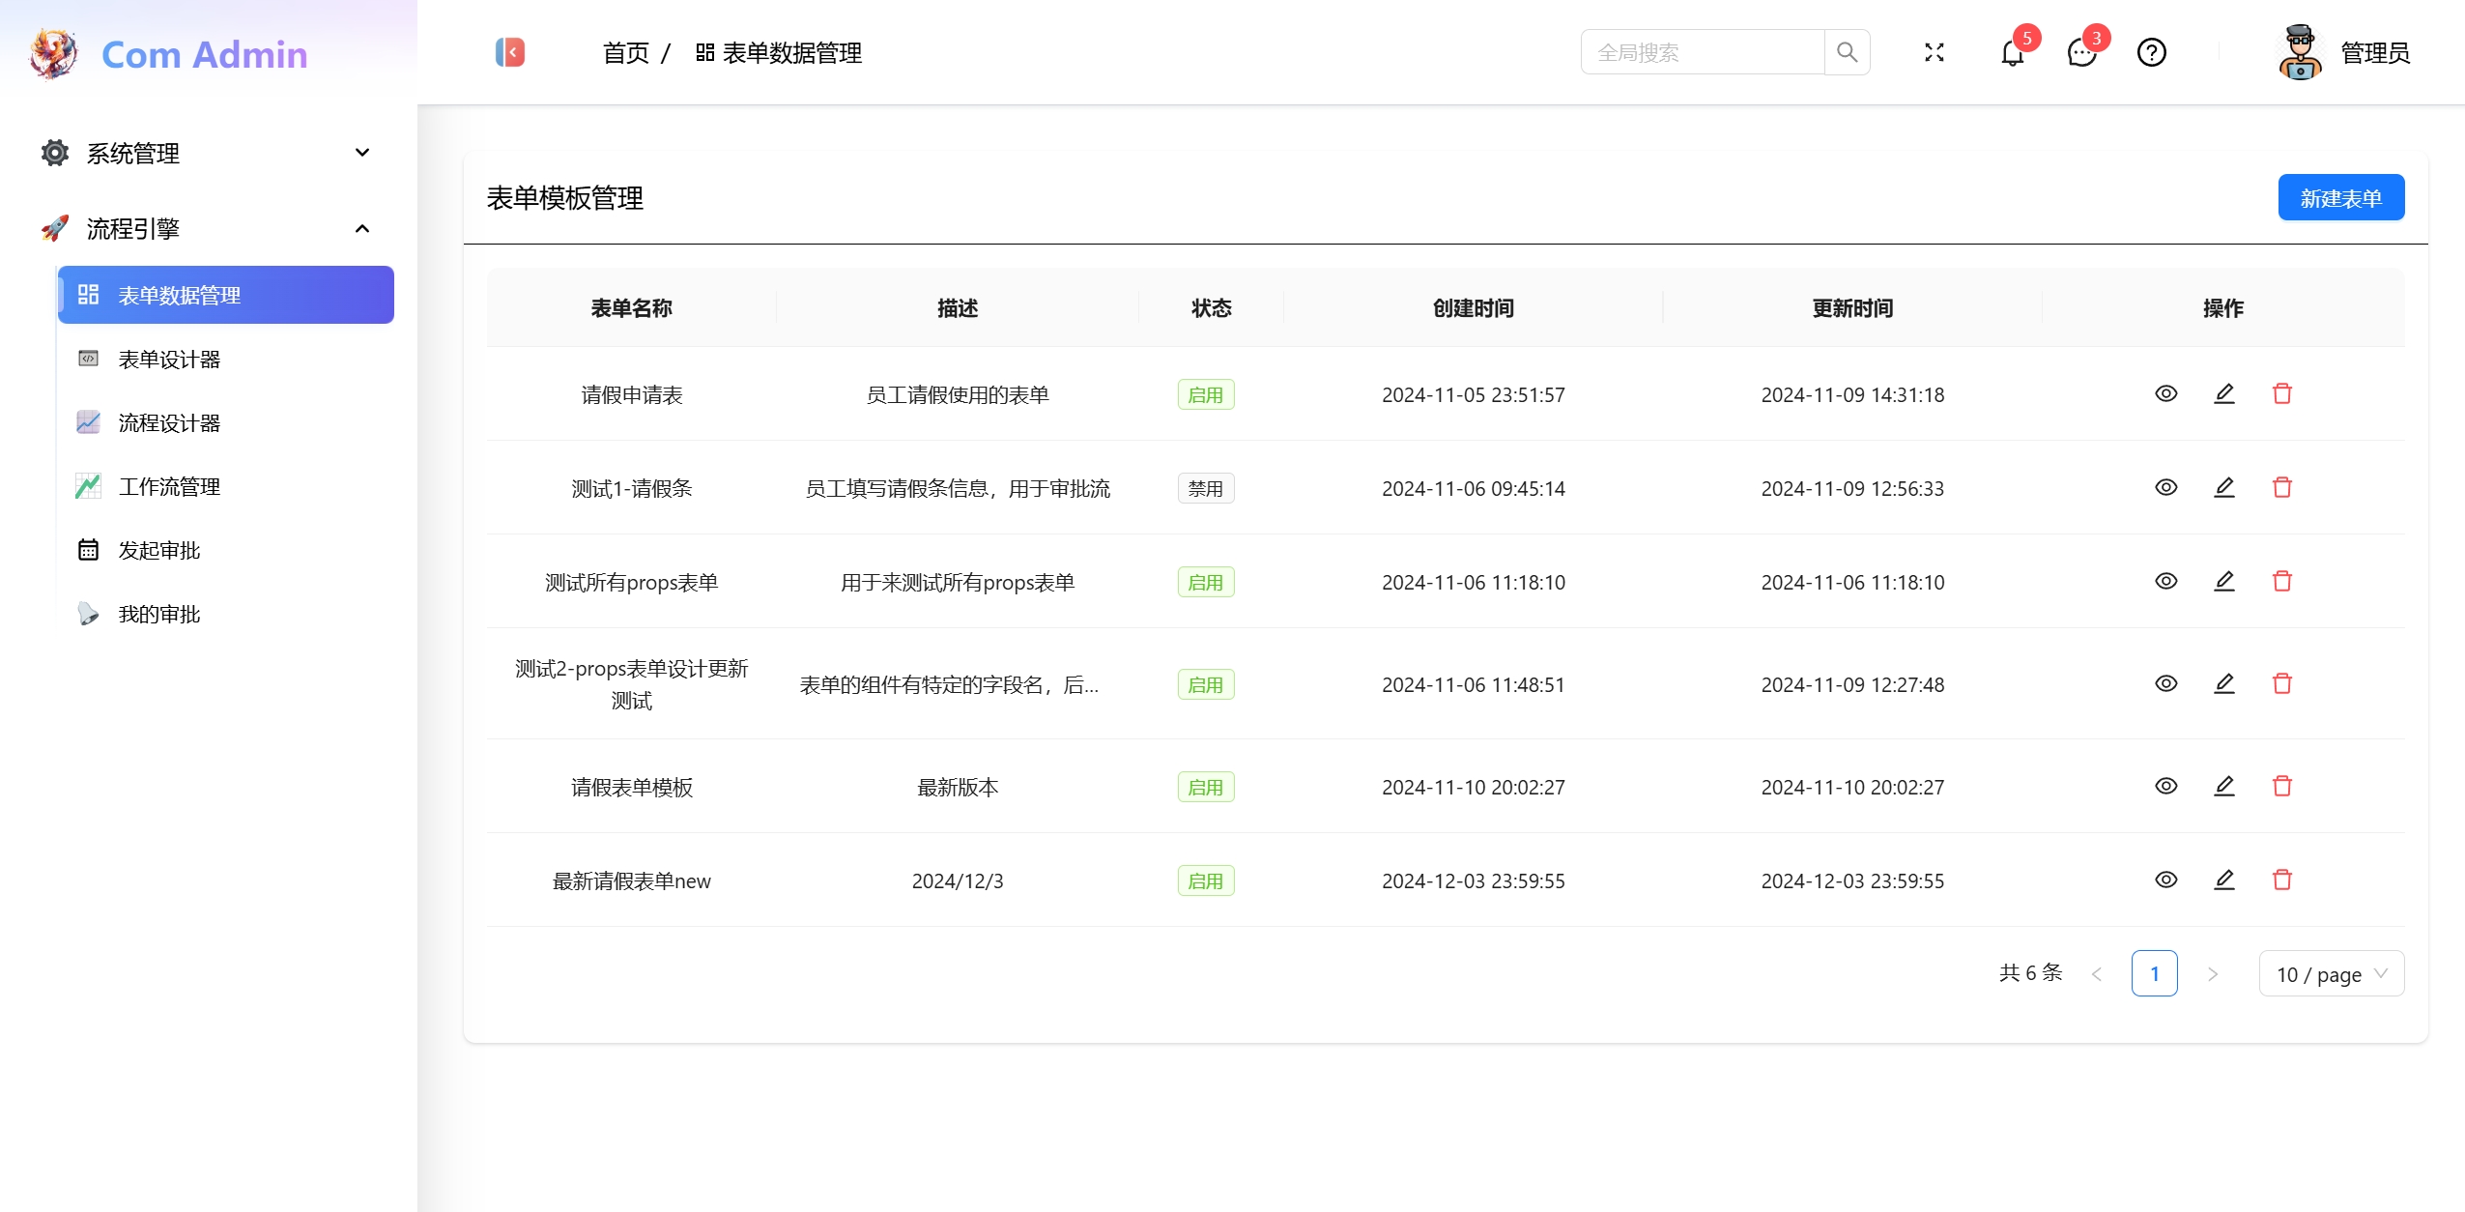Screen dimensions: 2465x1212
Task: Open 流程设计器 from the sidebar
Action: 170,422
